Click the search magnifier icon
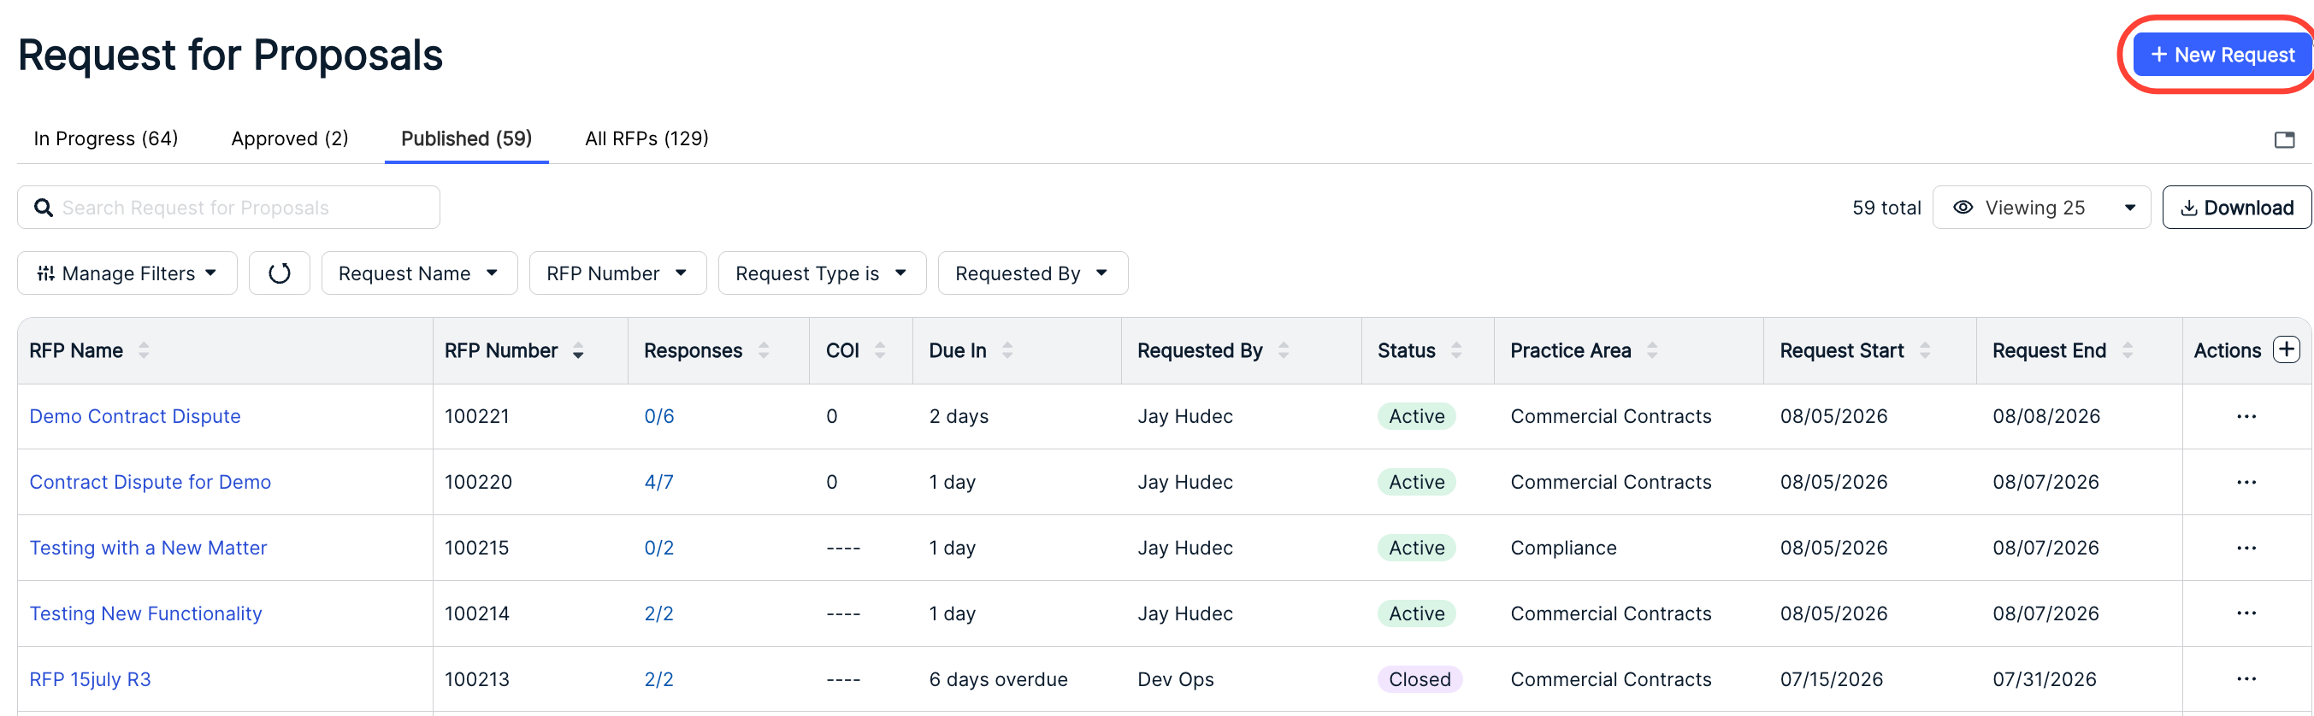This screenshot has height=716, width=2314. [43, 208]
